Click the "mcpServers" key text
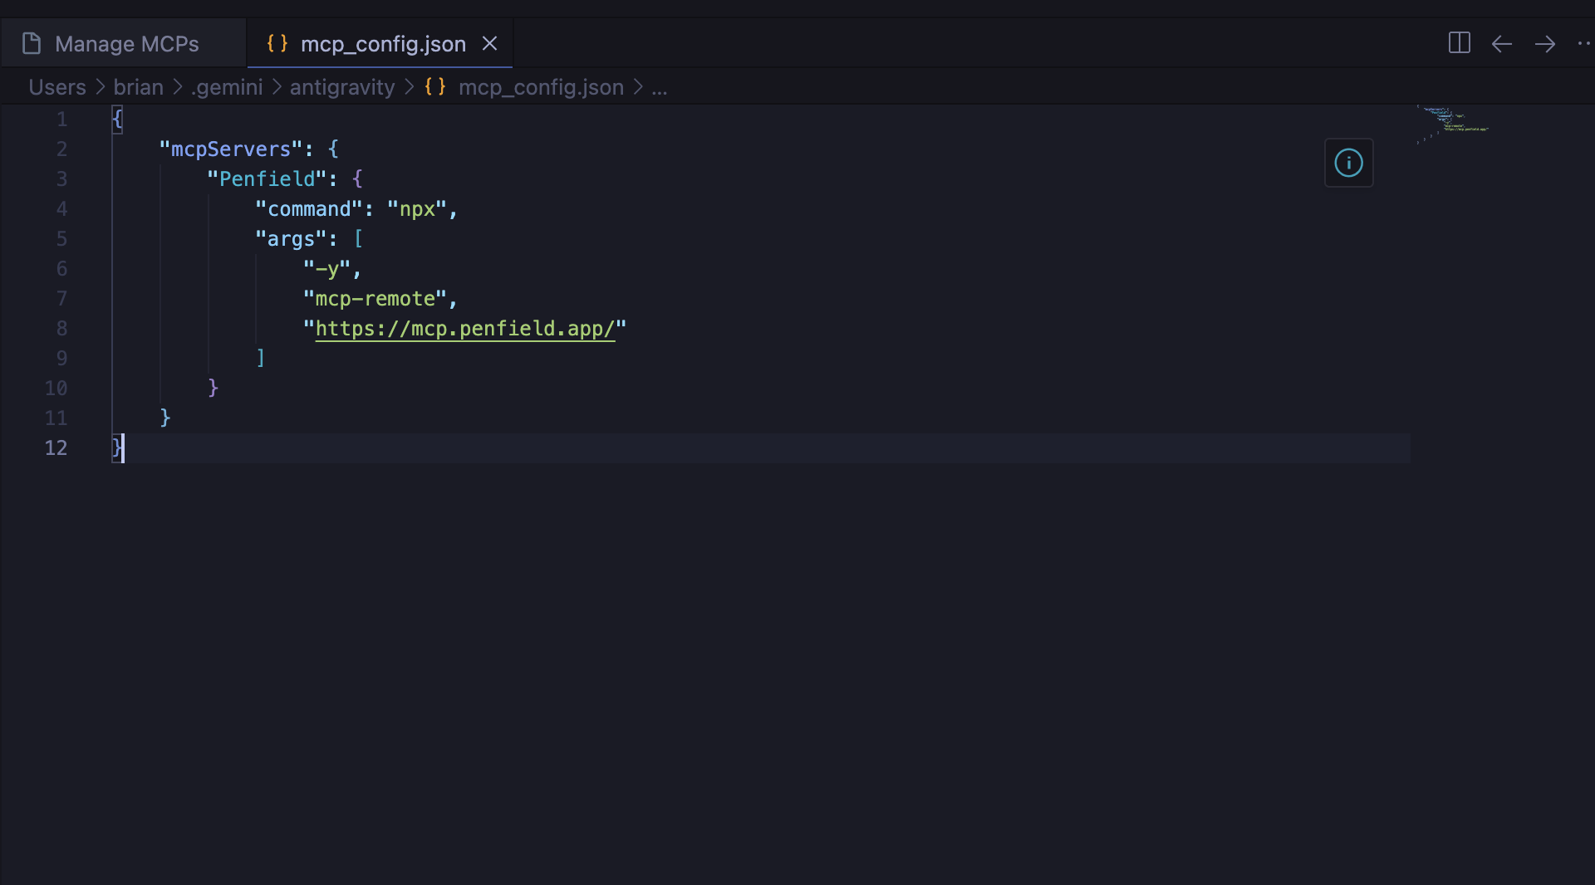The image size is (1595, 885). point(231,149)
